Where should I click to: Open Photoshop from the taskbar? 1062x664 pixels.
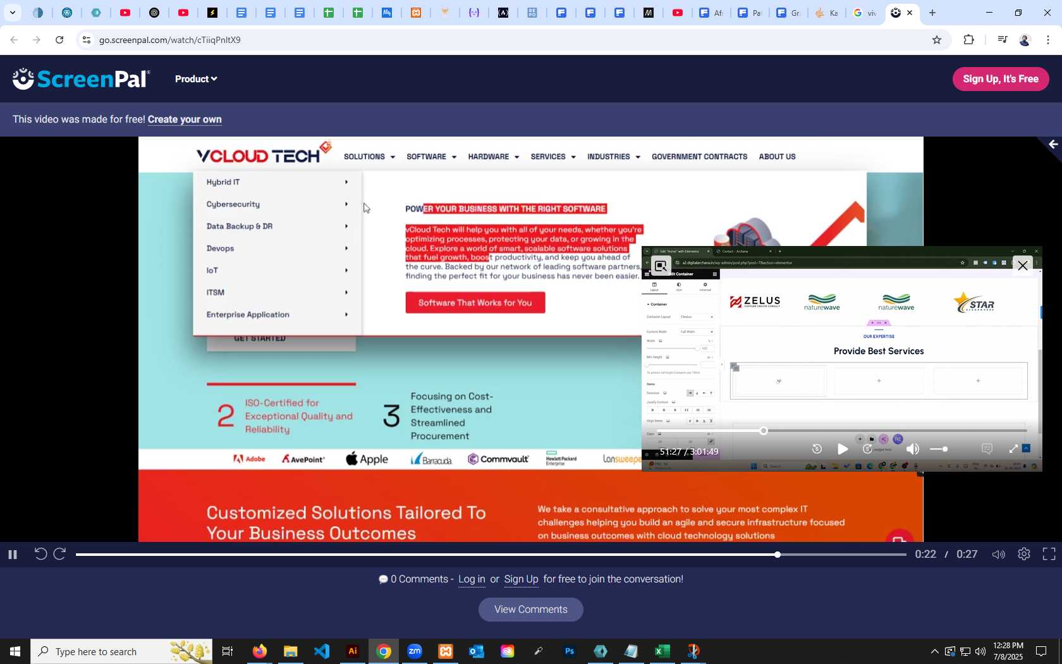(x=570, y=651)
